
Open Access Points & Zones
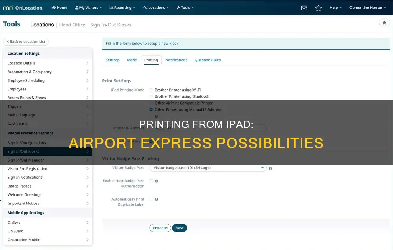48,98
